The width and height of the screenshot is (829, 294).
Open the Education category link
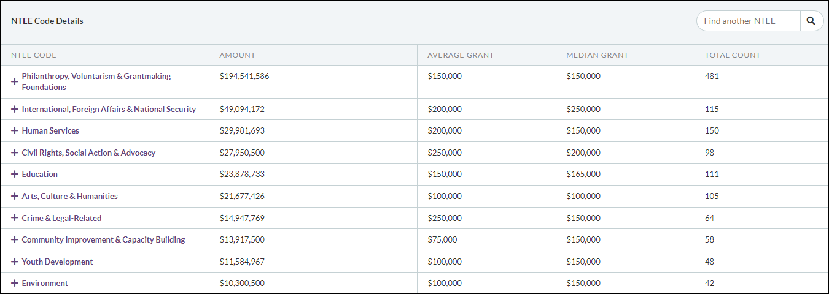(40, 174)
